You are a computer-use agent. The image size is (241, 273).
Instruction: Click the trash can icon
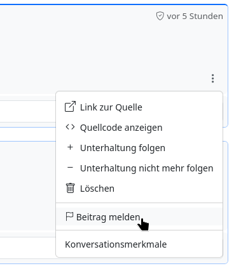click(70, 188)
